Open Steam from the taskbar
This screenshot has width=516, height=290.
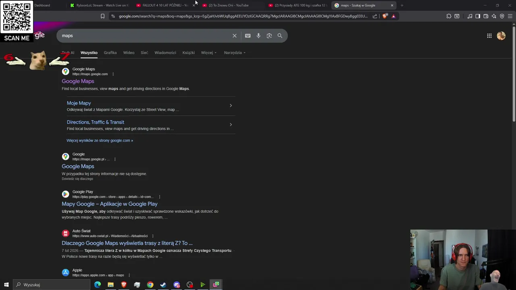[x=163, y=285]
